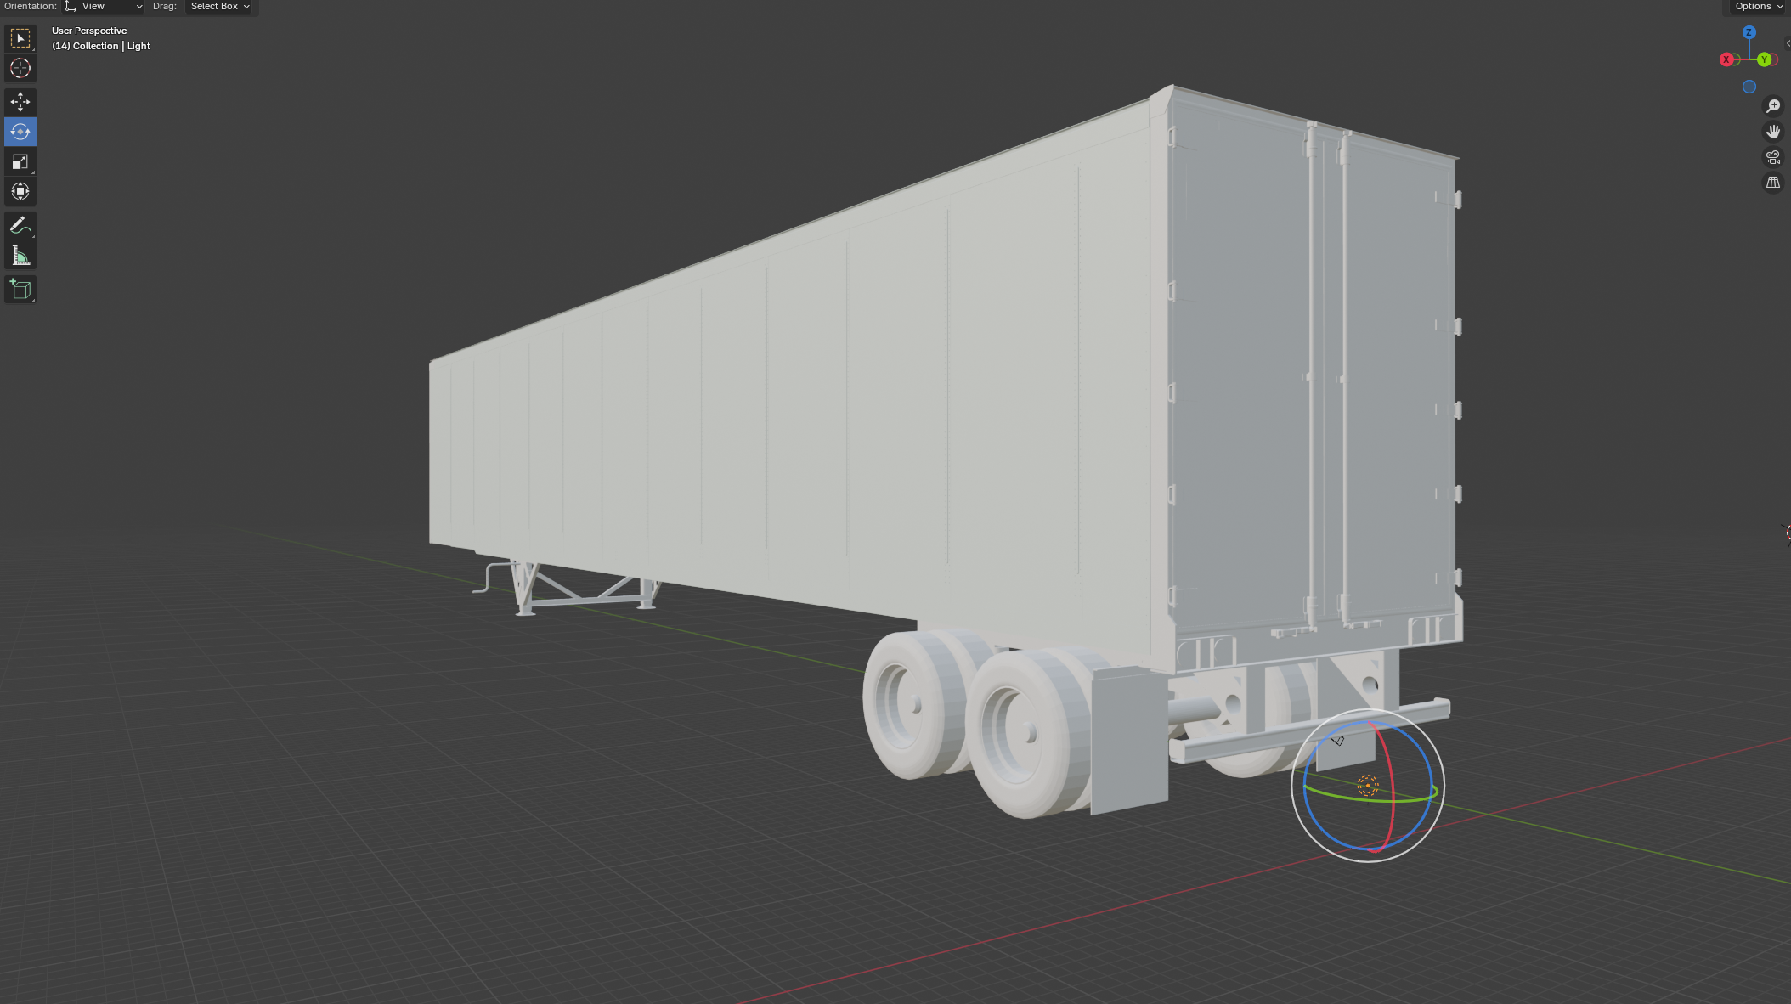Select the Rotate tool
Image resolution: width=1791 pixels, height=1004 pixels.
pos(20,132)
